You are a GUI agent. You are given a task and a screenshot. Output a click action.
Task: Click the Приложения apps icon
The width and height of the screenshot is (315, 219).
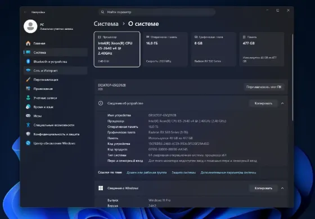(x=28, y=89)
